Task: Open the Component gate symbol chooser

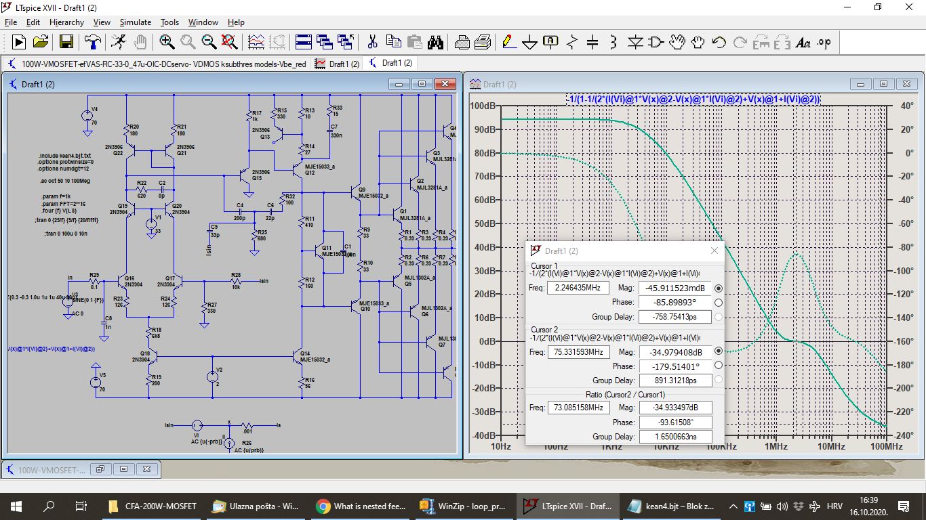Action: pos(656,42)
